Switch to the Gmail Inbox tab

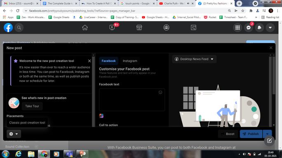coord(21,3)
